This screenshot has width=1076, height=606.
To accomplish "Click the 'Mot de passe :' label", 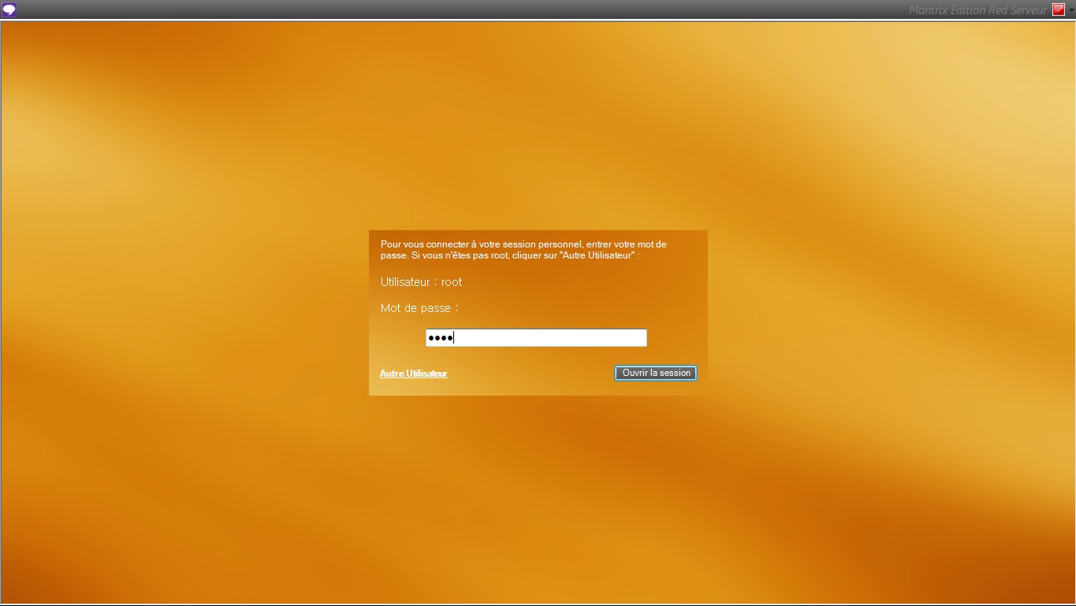I will [x=419, y=308].
